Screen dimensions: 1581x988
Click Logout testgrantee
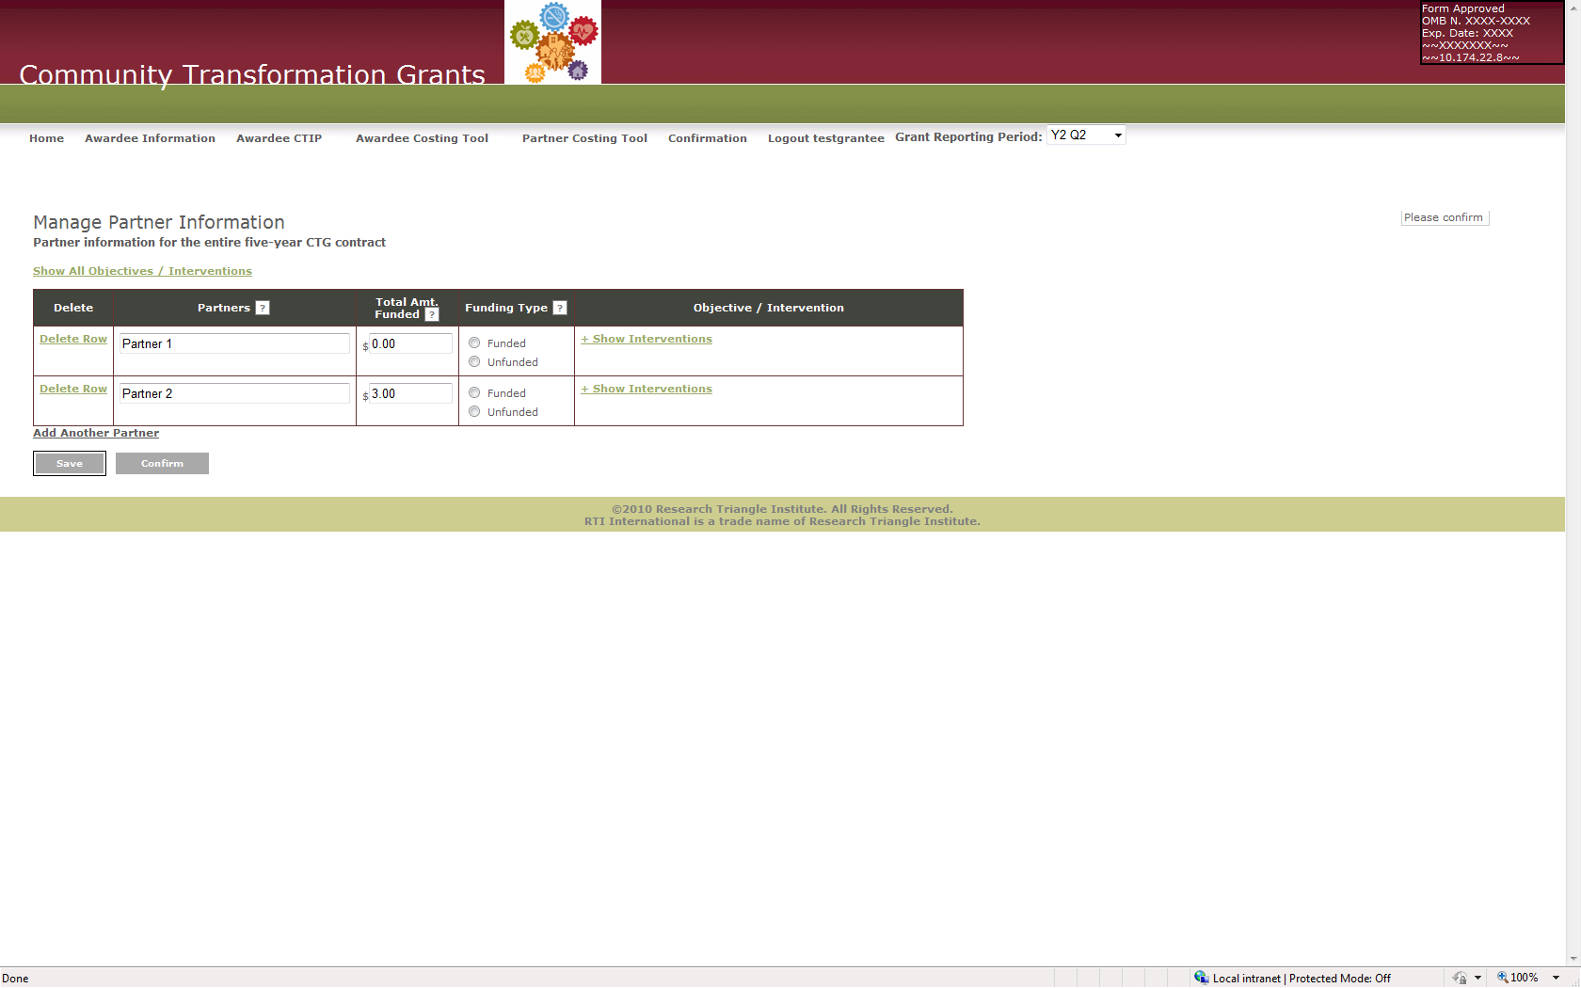coord(826,138)
